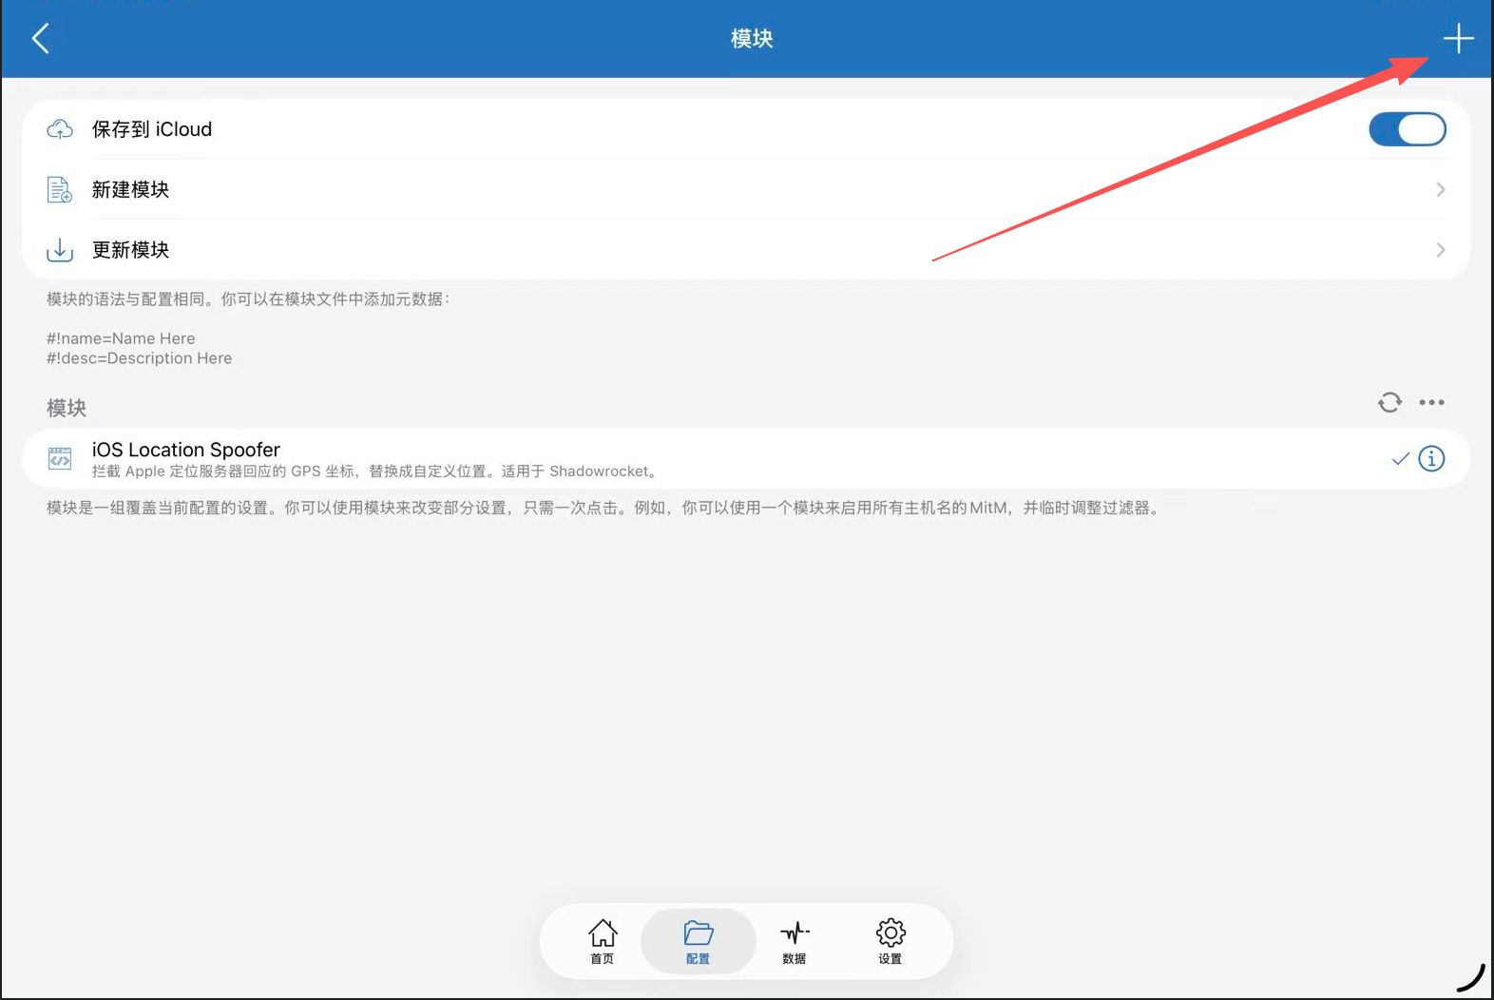
Task: Open 更新模块 row
Action: [746, 250]
